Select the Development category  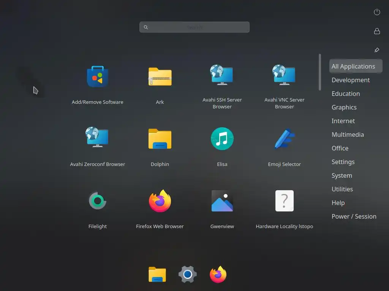point(351,80)
